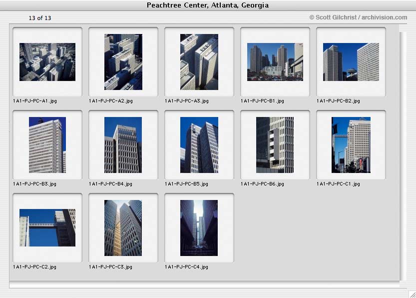Choose the 1A1-PJ-PC-B4.jpg thumbnail
Image resolution: width=416 pixels, height=298 pixels.
123,145
